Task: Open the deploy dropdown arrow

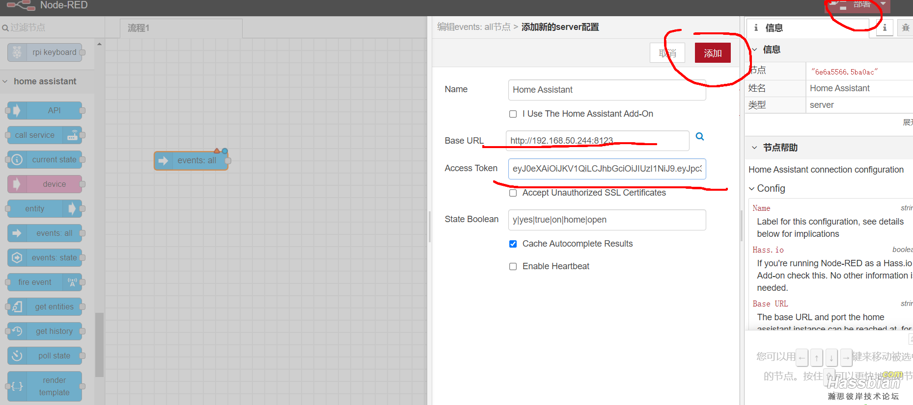Action: click(x=883, y=4)
